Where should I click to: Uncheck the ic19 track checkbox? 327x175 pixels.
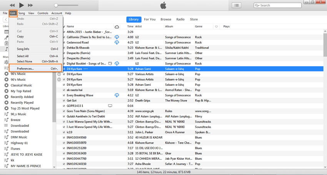(x=64, y=132)
